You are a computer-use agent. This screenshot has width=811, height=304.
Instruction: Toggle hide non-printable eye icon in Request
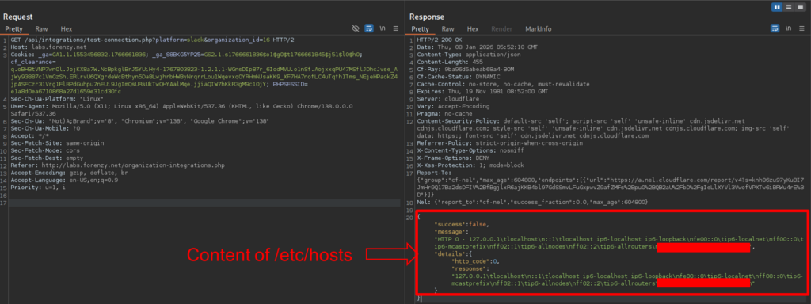(x=356, y=28)
